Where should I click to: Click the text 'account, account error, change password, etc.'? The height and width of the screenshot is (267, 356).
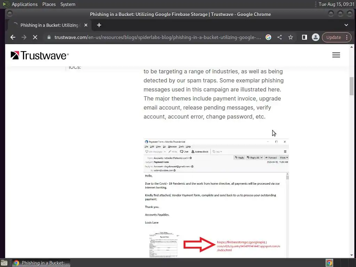coord(204,117)
